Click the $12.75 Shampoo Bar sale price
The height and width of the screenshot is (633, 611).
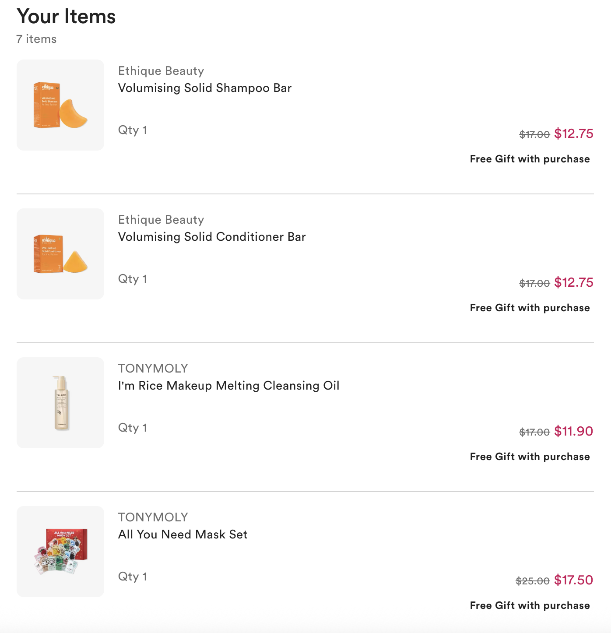[573, 134]
